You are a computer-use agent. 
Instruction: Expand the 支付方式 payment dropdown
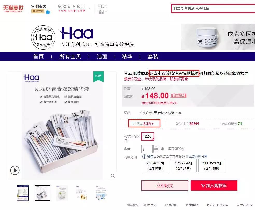click(x=244, y=205)
